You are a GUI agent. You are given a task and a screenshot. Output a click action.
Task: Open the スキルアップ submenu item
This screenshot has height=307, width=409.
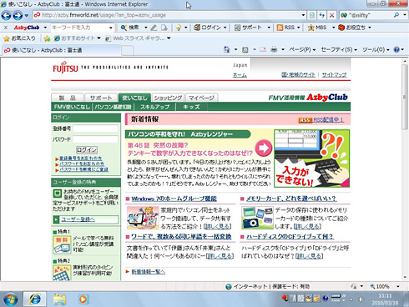click(x=154, y=107)
